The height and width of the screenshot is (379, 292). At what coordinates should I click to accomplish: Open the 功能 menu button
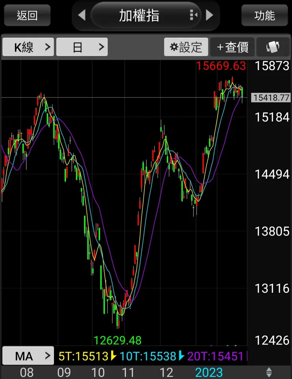pyautogui.click(x=264, y=15)
